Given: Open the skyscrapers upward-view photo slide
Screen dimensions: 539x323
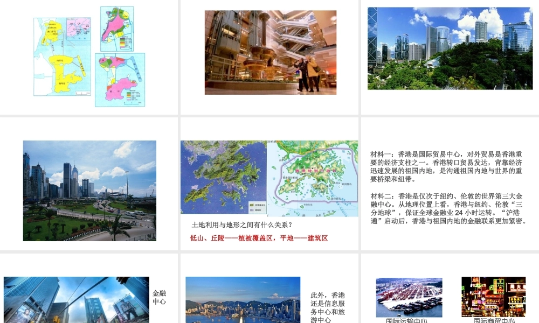Looking at the screenshot, I should 77,300.
